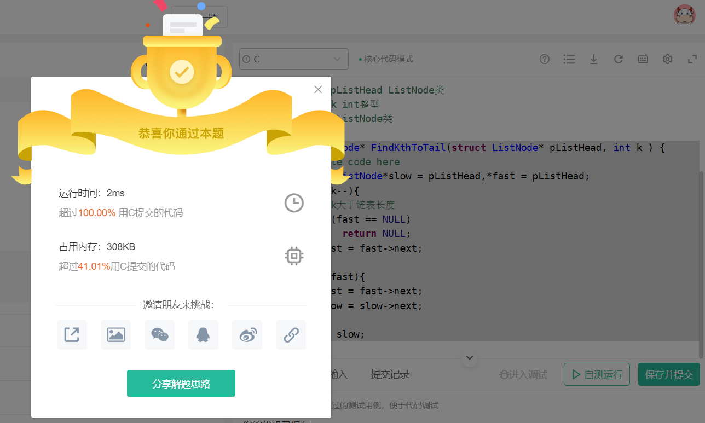This screenshot has height=423, width=705.
Task: Copy share link chain icon
Action: (x=291, y=334)
